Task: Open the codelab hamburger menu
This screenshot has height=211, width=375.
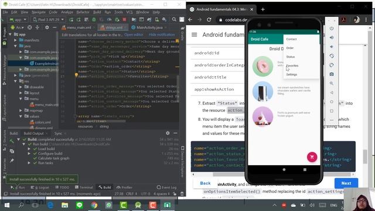Action: pyautogui.click(x=194, y=35)
